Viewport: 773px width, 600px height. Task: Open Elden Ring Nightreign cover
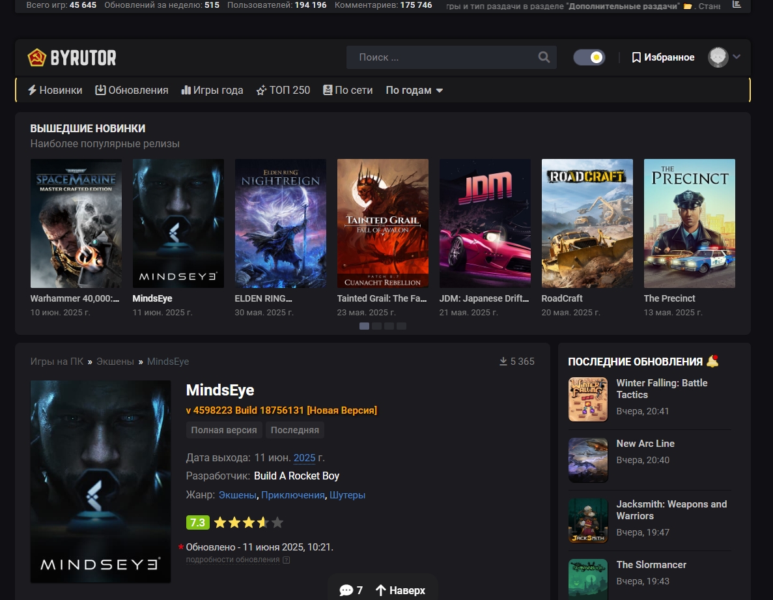(x=281, y=223)
